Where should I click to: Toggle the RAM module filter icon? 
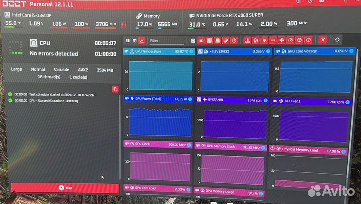226,41
